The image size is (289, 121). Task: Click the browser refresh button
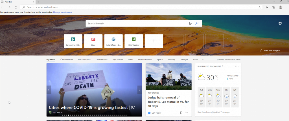pyautogui.click(x=16, y=7)
